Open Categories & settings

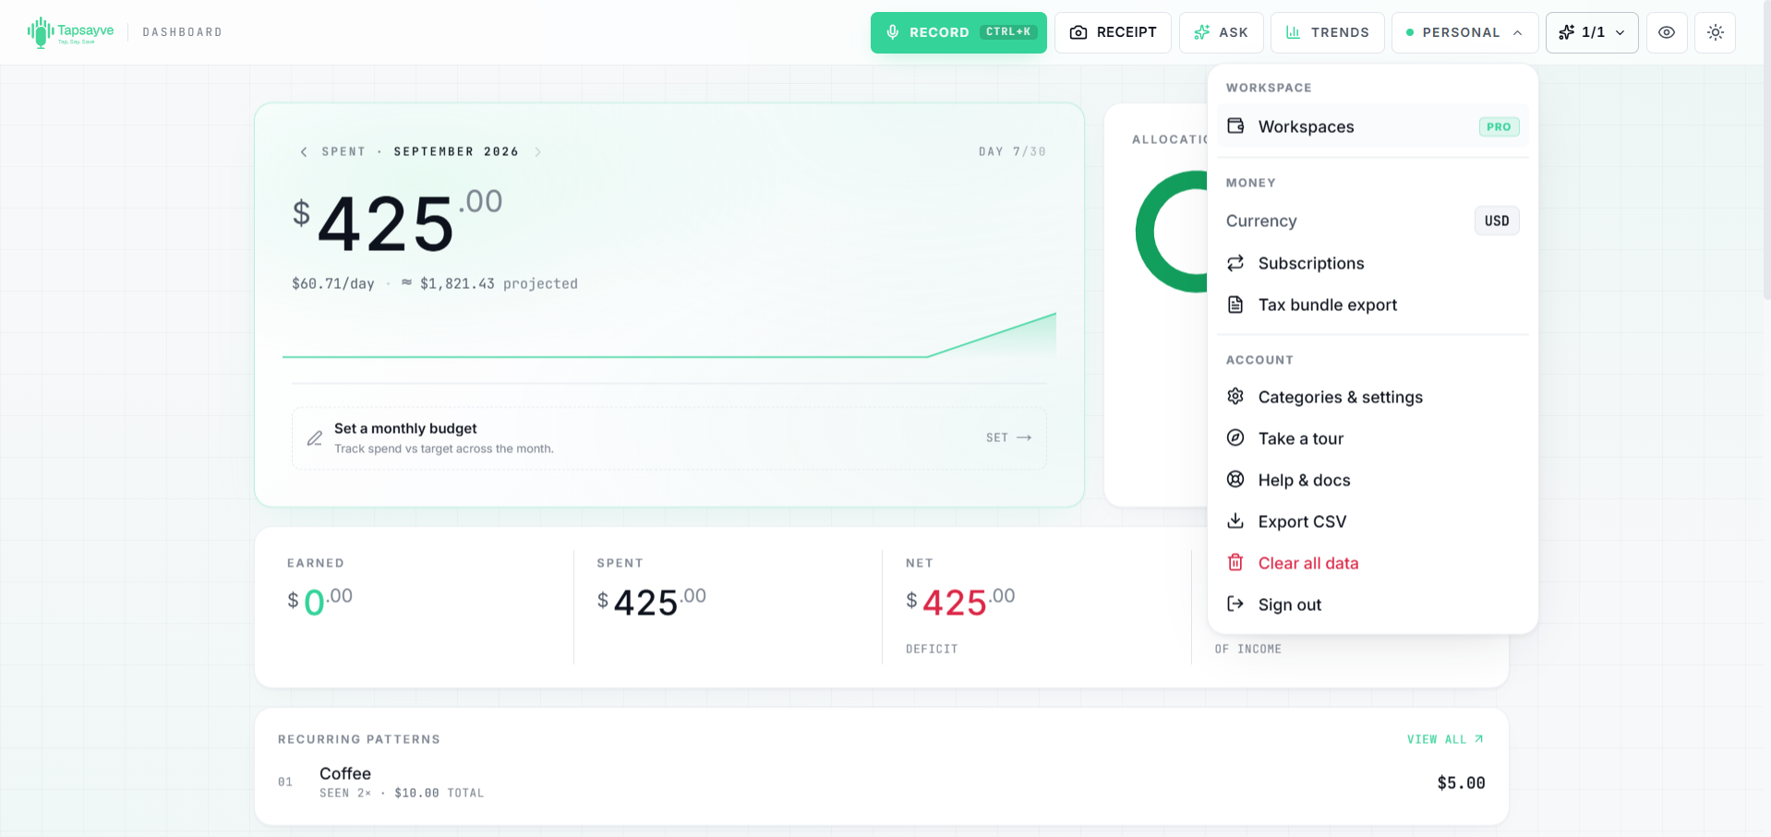click(1372, 397)
